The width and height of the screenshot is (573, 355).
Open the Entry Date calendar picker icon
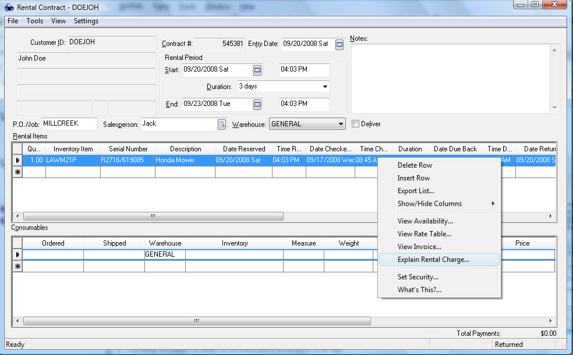pyautogui.click(x=339, y=44)
